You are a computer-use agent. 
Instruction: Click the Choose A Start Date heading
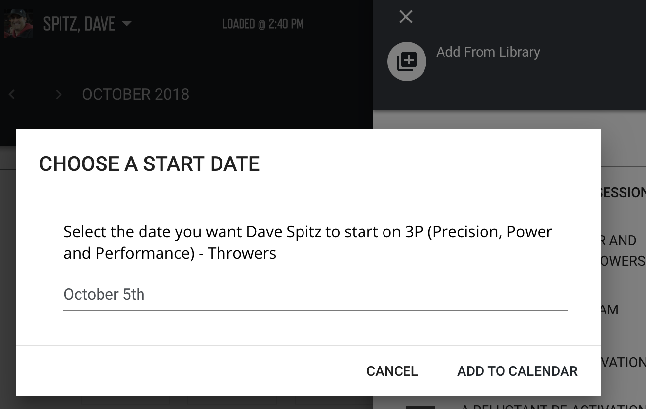pos(149,164)
